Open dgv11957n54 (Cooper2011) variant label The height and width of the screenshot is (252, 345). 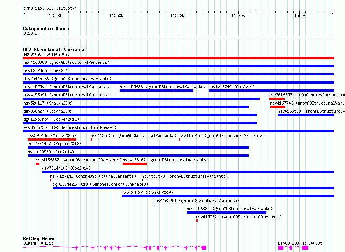51,119
